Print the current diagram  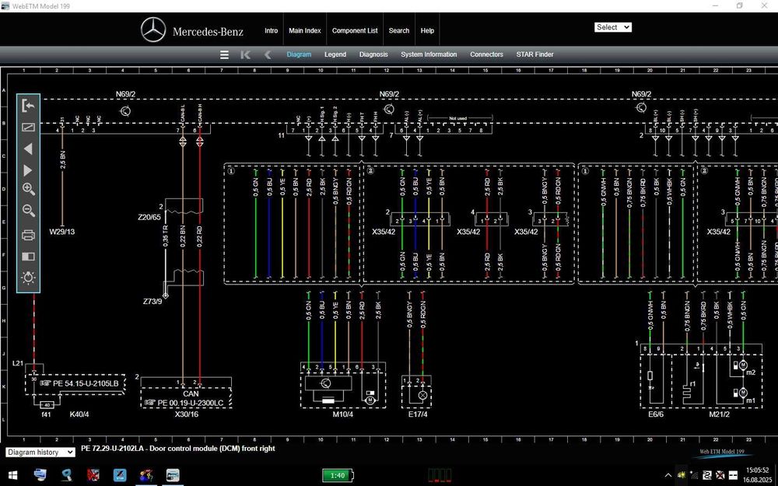pyautogui.click(x=28, y=235)
